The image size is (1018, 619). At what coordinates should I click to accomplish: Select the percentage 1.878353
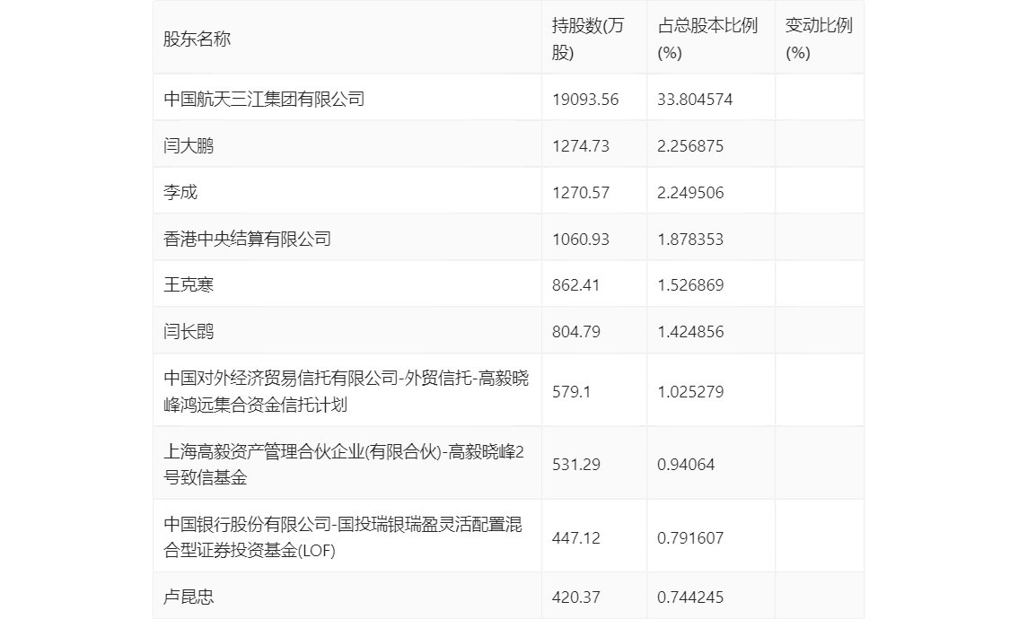[690, 240]
